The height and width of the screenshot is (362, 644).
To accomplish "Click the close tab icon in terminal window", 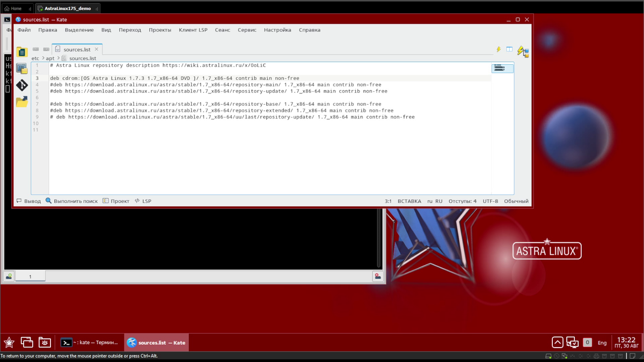I will pyautogui.click(x=378, y=276).
